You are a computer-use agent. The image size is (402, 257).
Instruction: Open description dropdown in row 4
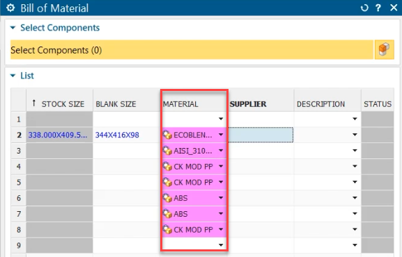click(x=355, y=166)
